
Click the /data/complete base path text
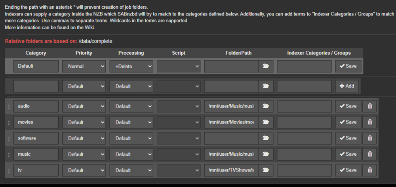click(x=95, y=41)
